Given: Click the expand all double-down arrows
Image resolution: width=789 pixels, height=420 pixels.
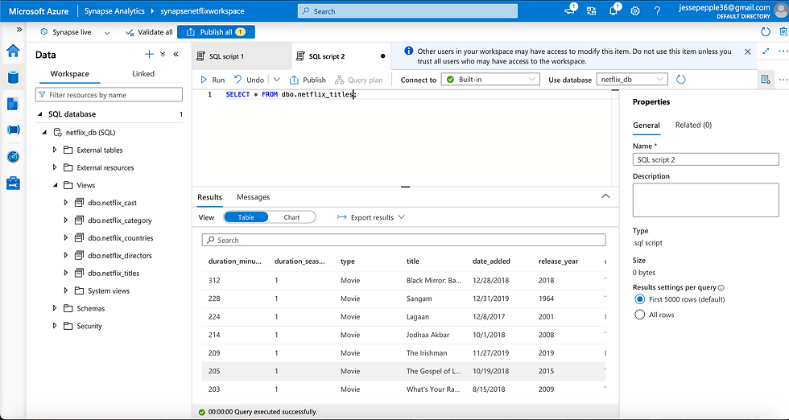Looking at the screenshot, I should pos(163,55).
